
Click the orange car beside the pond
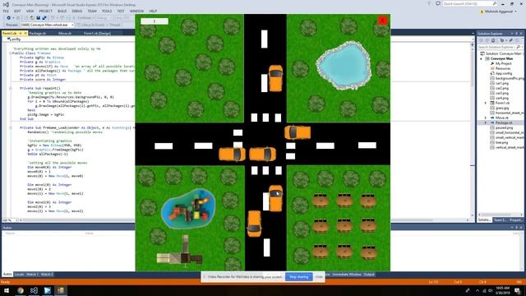[x=275, y=78]
